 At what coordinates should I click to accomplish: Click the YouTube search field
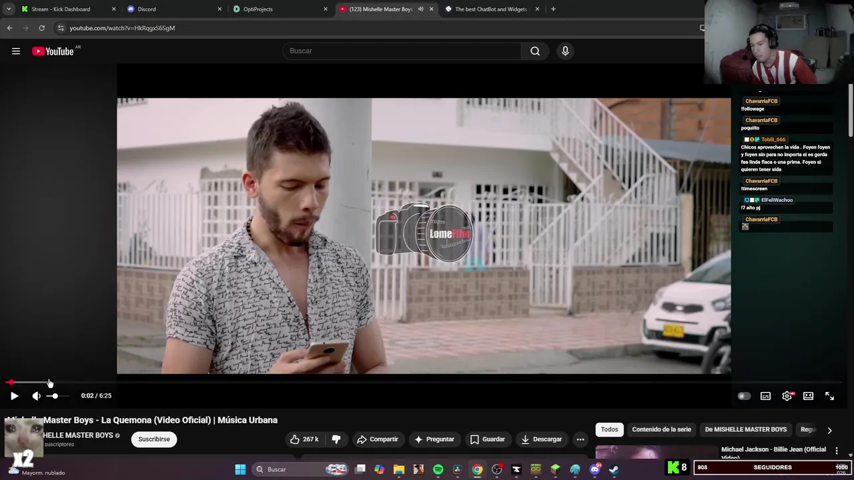[402, 51]
